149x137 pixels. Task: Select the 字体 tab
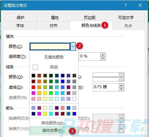pyautogui.click(x=20, y=26)
